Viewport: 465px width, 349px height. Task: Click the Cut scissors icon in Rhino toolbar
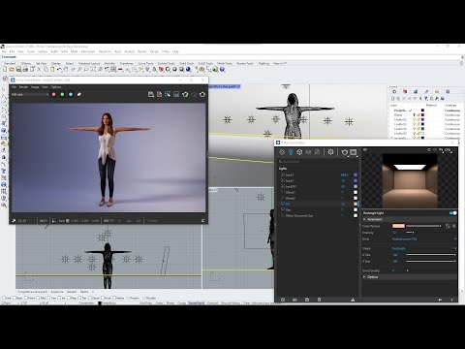click(39, 69)
